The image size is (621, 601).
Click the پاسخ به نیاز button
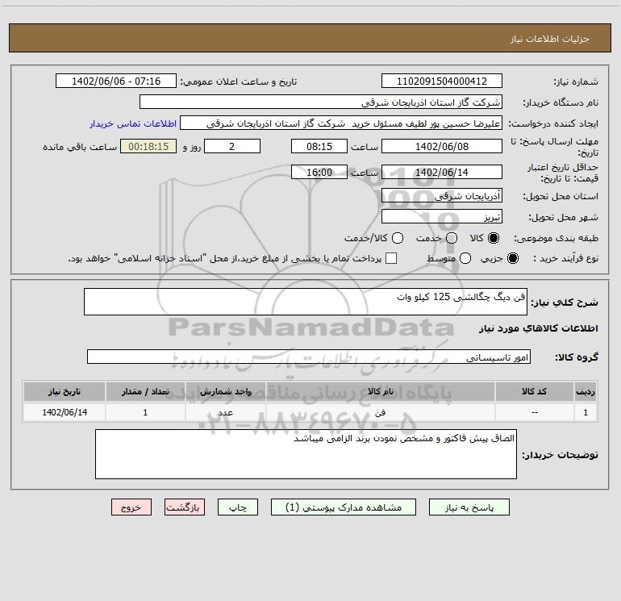[469, 507]
